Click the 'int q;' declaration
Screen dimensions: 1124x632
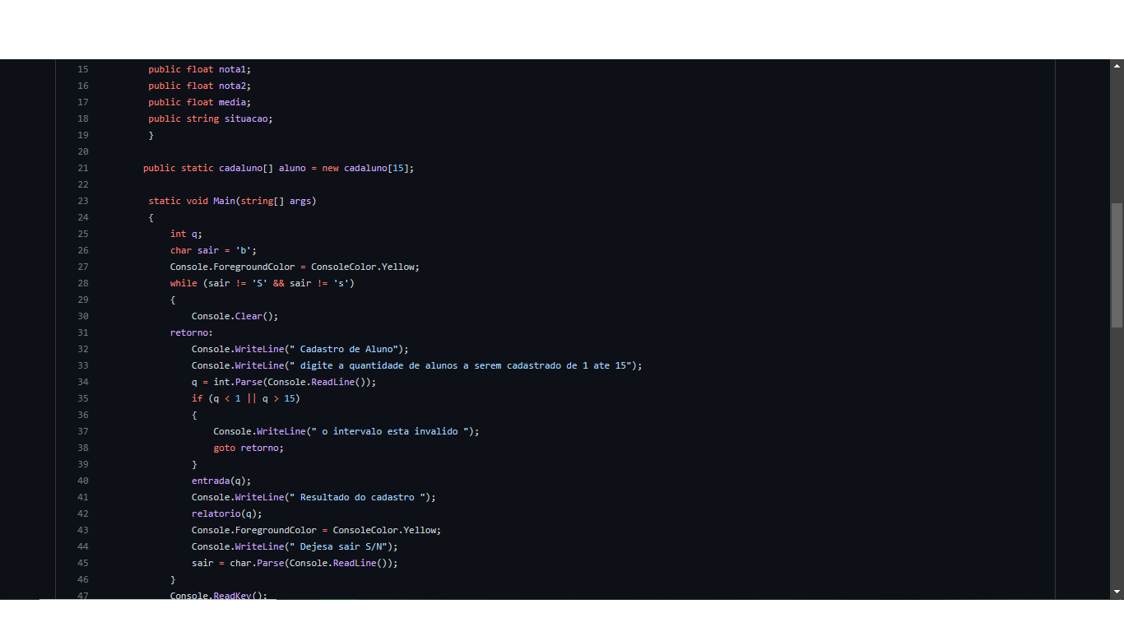pos(186,234)
